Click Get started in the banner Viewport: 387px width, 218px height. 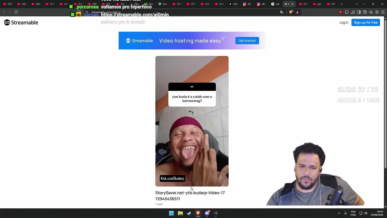pos(247,41)
